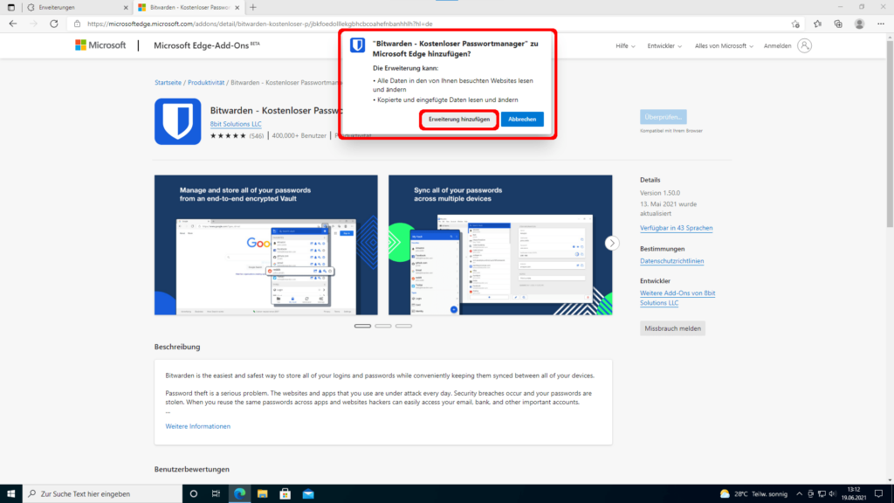
Task: Show next screenshot with carousel arrow
Action: click(612, 244)
